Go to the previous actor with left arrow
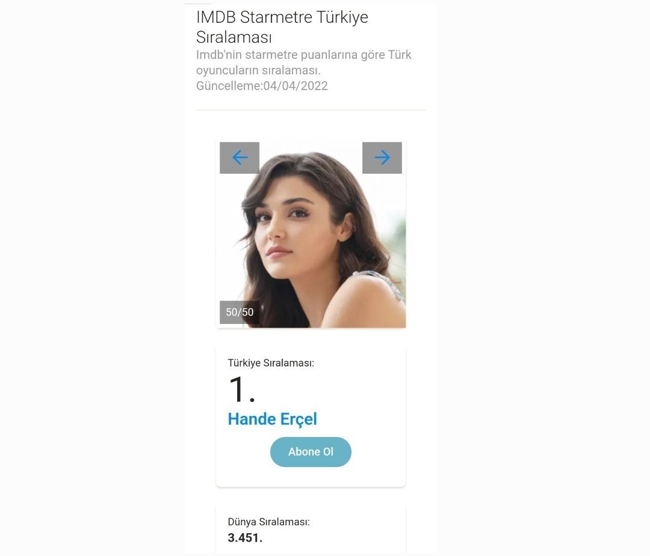The image size is (650, 556). tap(240, 157)
